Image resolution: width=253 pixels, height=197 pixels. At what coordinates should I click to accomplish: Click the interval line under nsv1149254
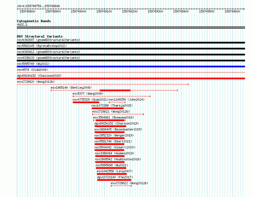(x=117, y=102)
